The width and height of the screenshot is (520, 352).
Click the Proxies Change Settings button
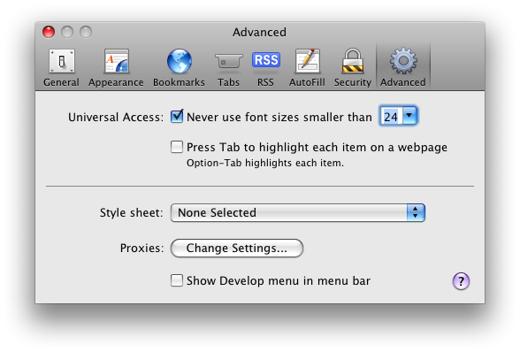(237, 249)
